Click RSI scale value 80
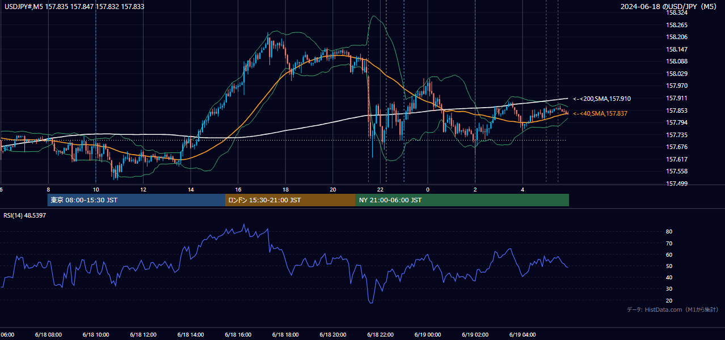Viewport: 725px width, 340px height. pos(669,232)
